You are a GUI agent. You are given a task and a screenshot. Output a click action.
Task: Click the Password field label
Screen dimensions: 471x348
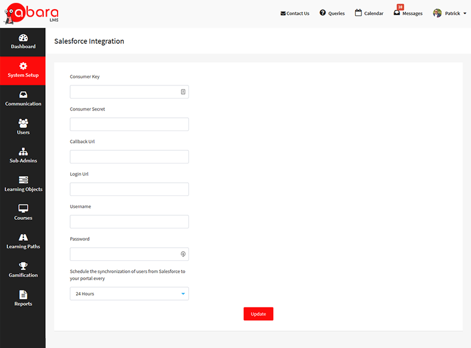[80, 239]
